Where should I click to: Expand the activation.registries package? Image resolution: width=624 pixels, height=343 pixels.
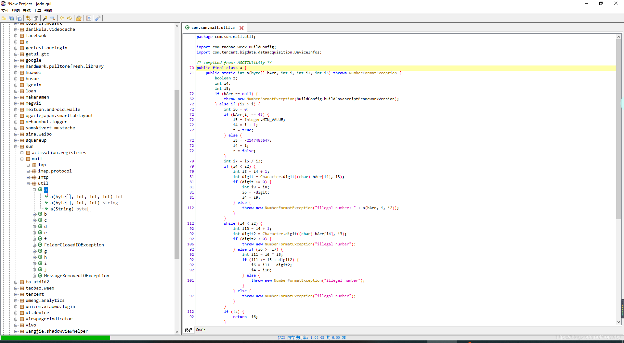point(22,153)
